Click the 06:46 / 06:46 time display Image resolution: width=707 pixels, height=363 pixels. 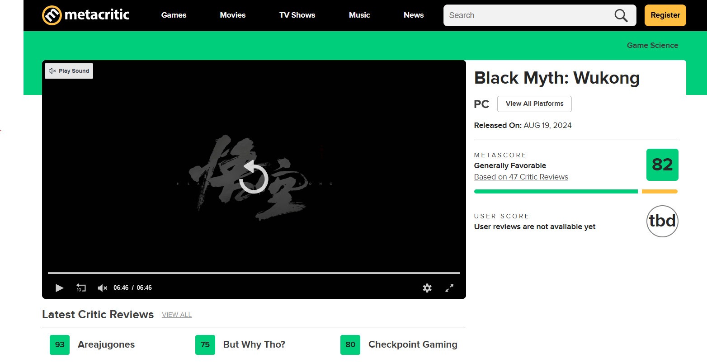pyautogui.click(x=132, y=288)
